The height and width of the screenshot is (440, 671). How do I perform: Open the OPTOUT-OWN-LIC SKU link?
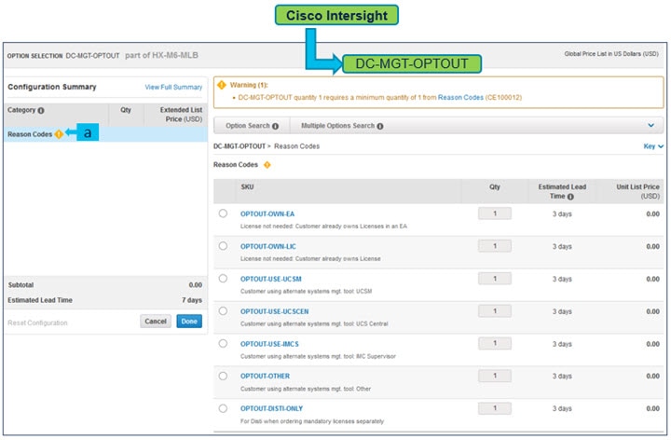pos(268,246)
